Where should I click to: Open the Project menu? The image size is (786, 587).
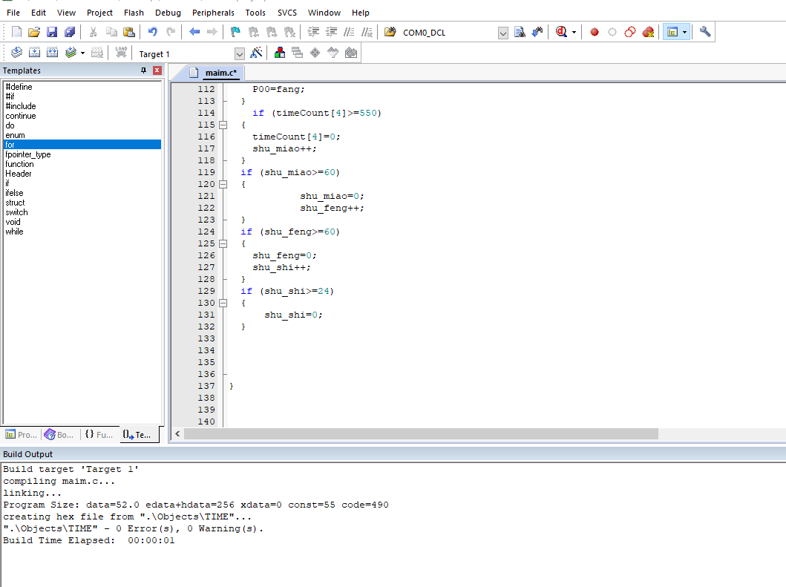pyautogui.click(x=99, y=13)
